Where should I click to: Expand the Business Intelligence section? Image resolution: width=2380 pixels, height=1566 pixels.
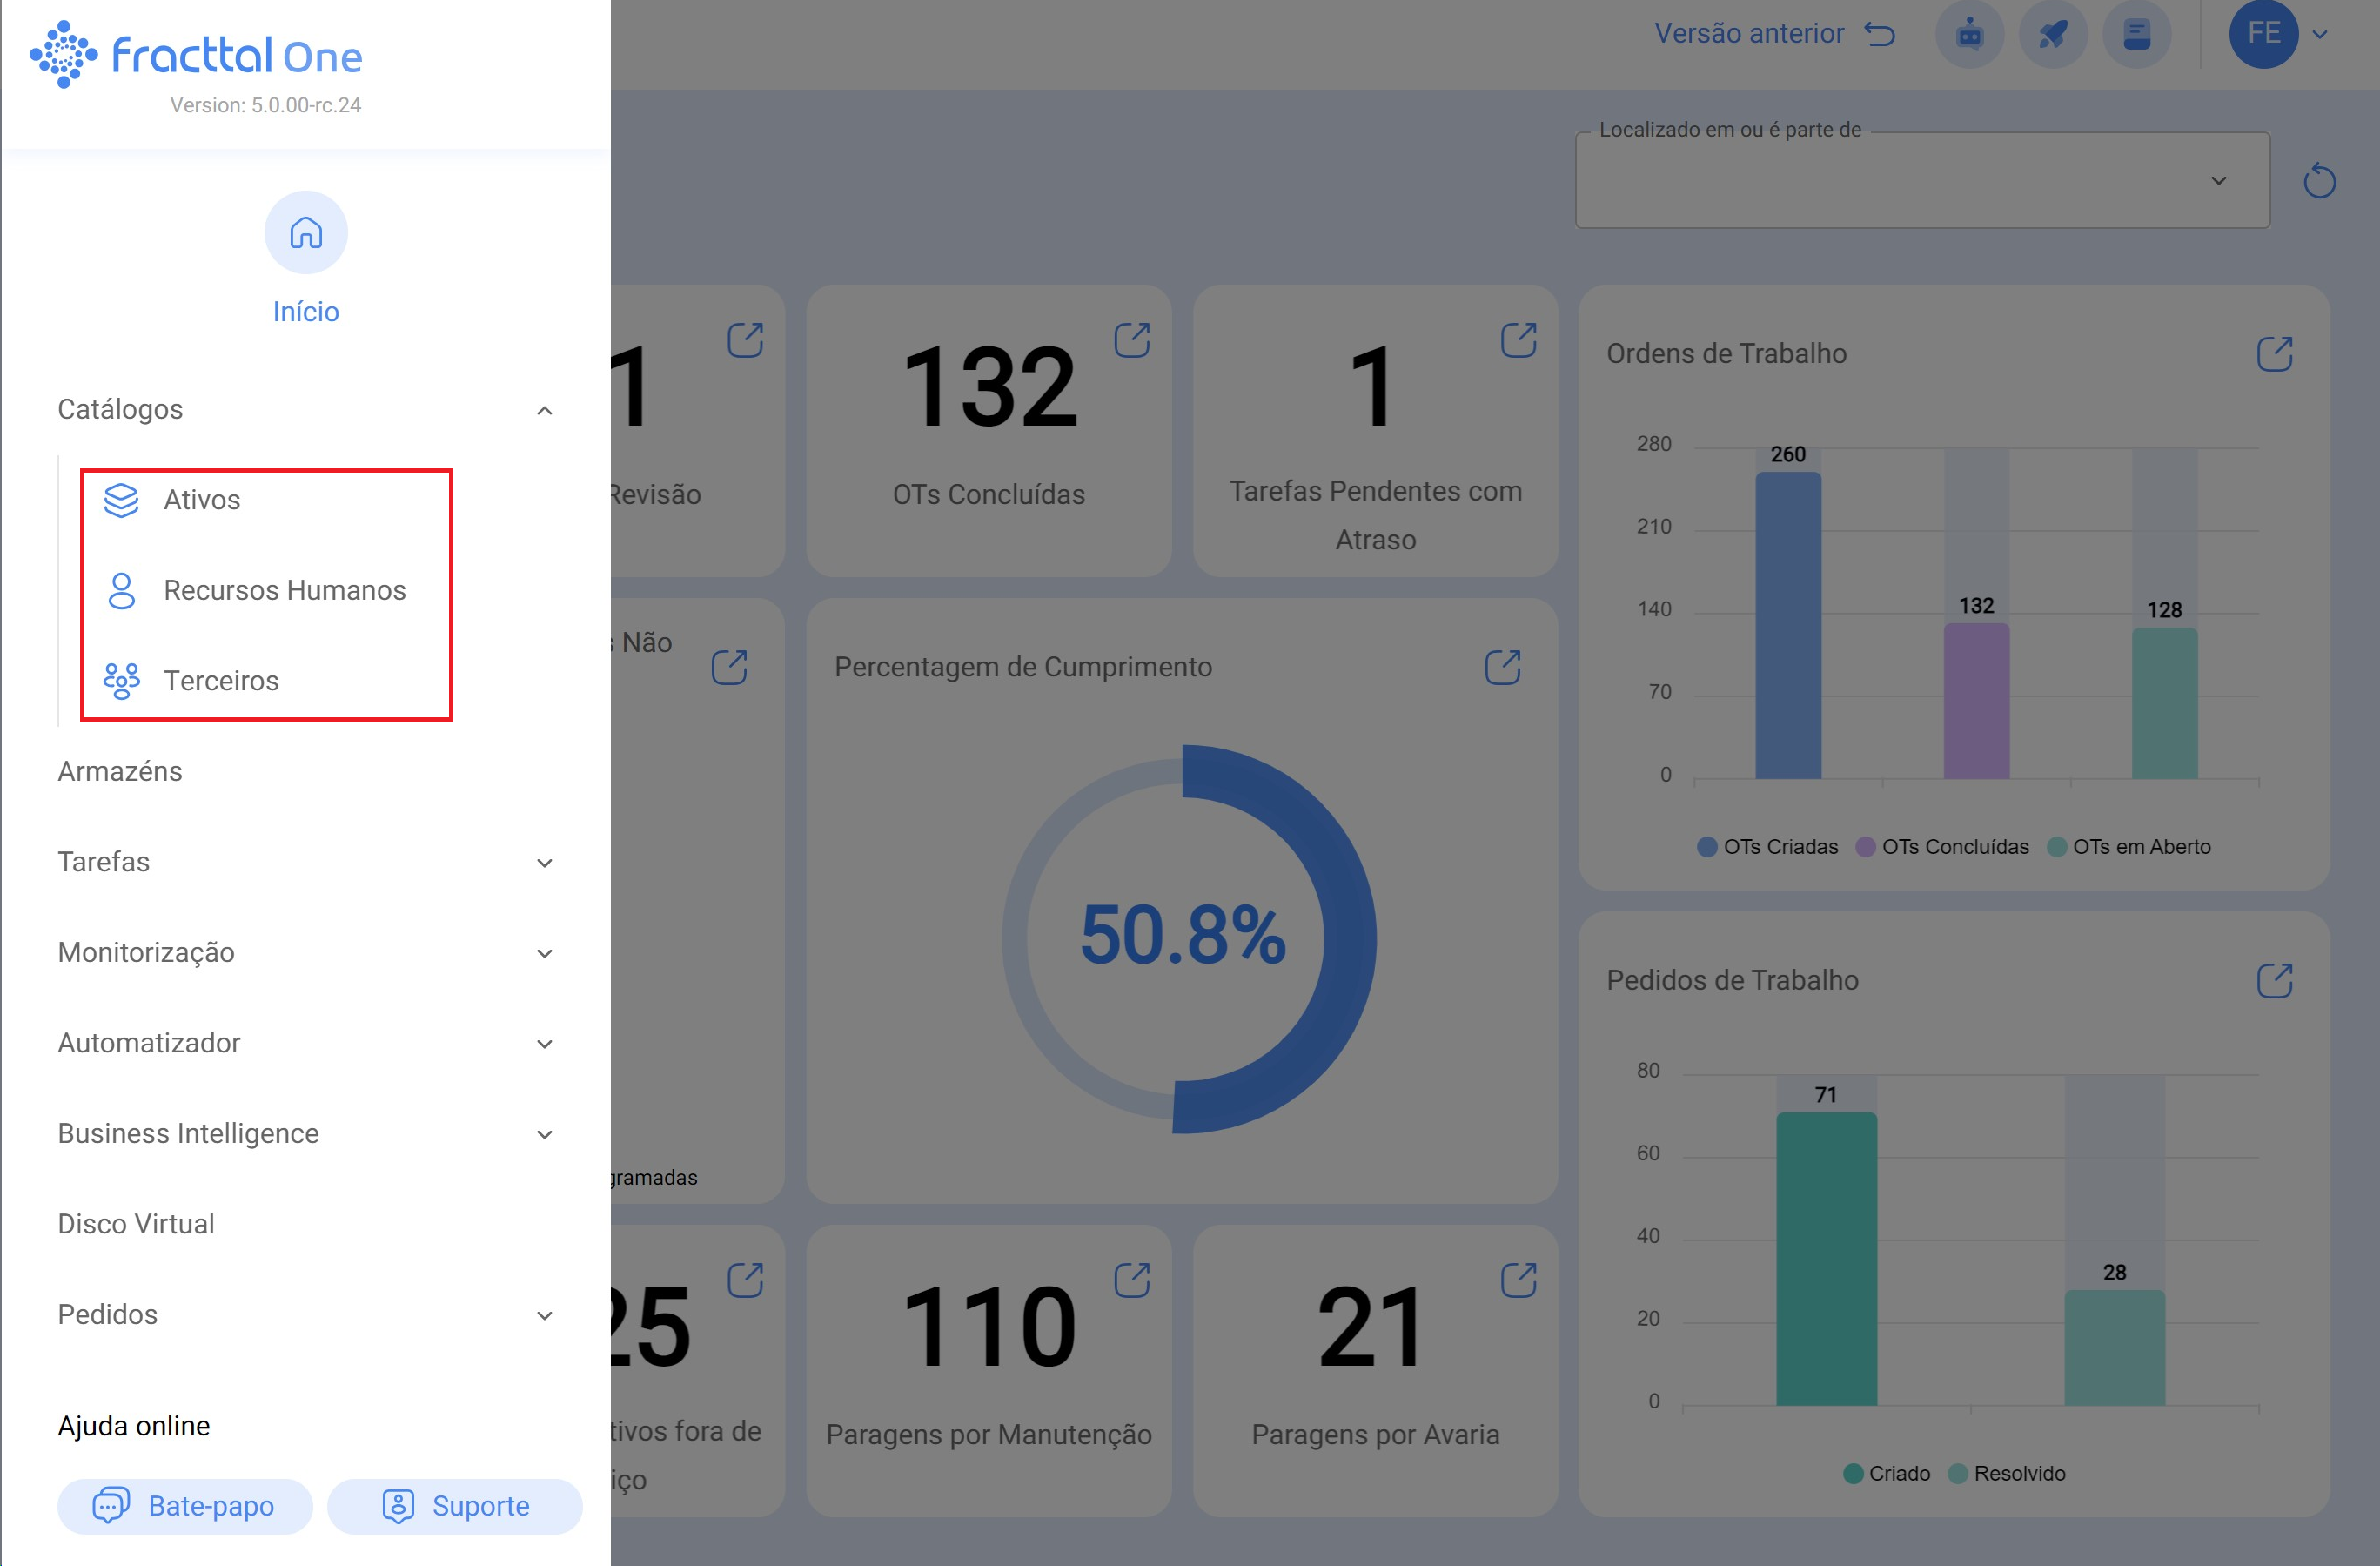544,1133
